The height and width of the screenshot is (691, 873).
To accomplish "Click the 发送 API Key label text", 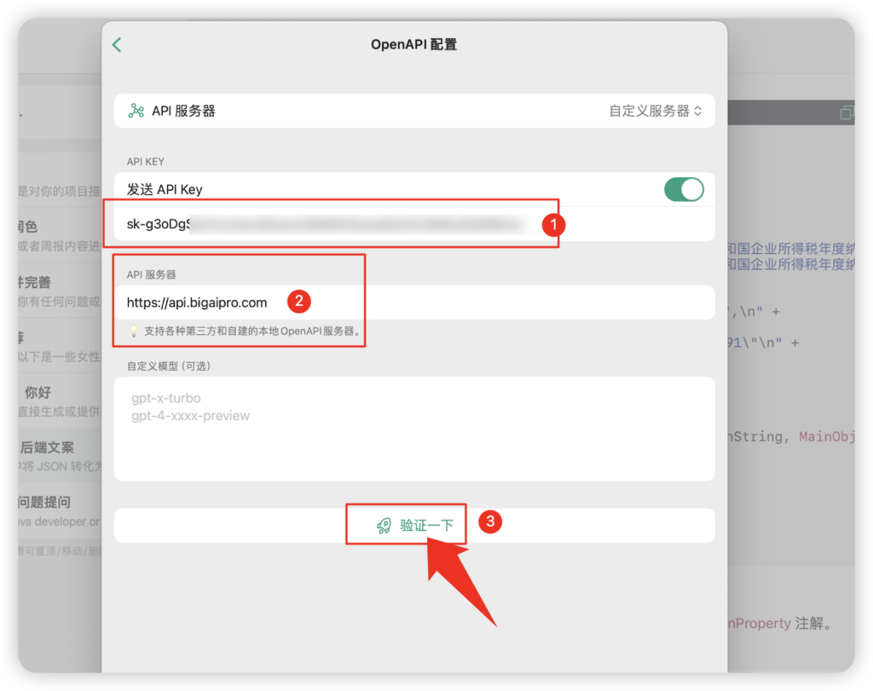I will point(165,190).
